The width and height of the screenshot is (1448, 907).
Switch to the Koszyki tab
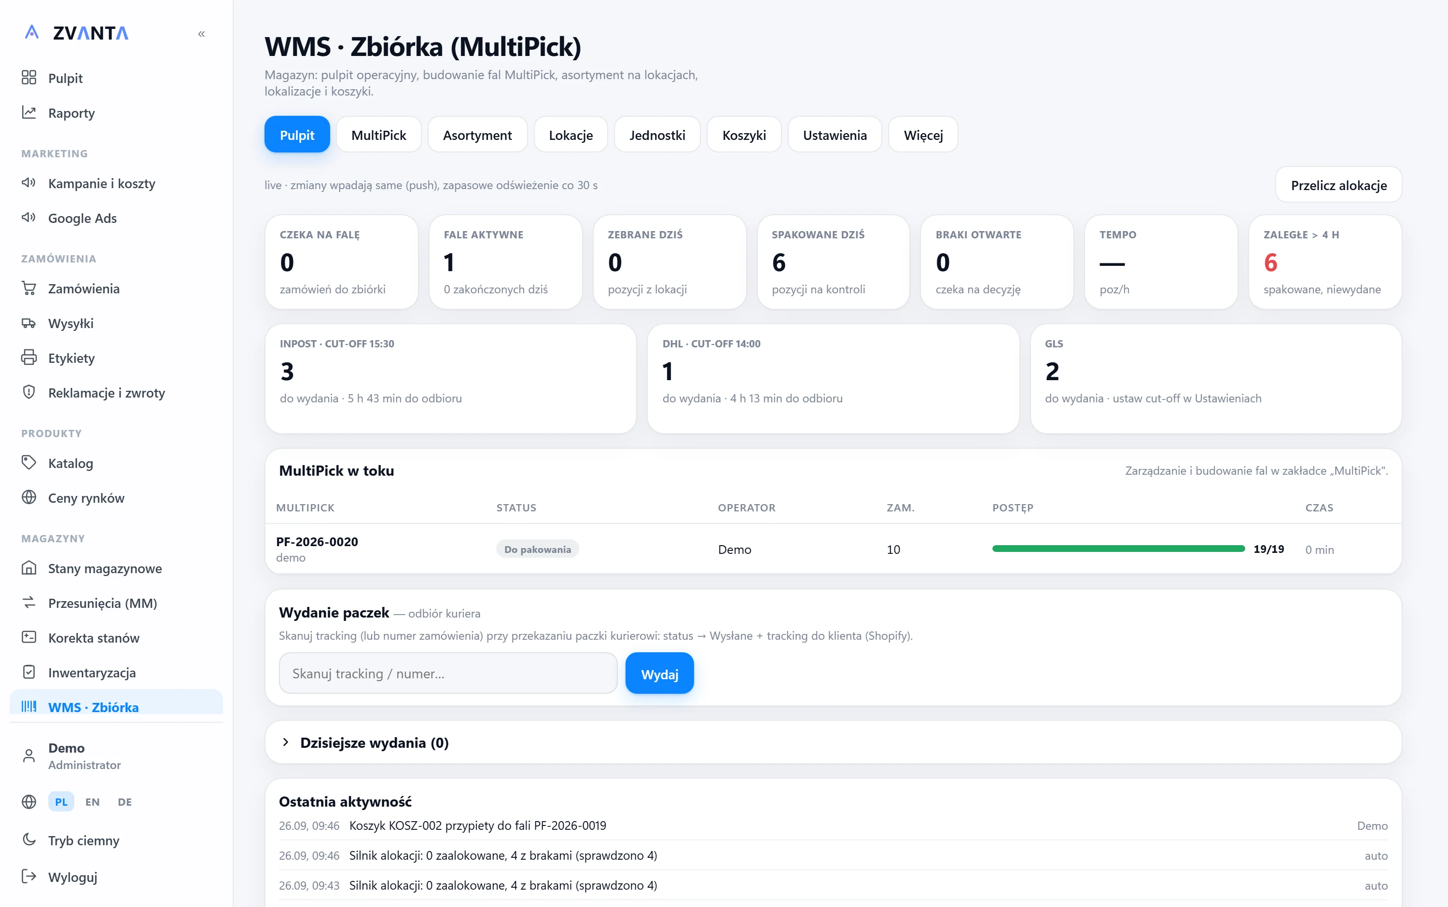coord(744,135)
